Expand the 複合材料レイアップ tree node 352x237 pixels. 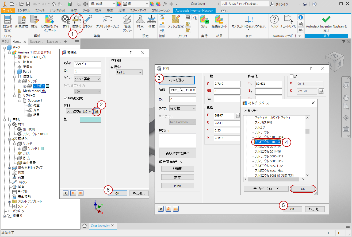pyautogui.click(x=10, y=168)
